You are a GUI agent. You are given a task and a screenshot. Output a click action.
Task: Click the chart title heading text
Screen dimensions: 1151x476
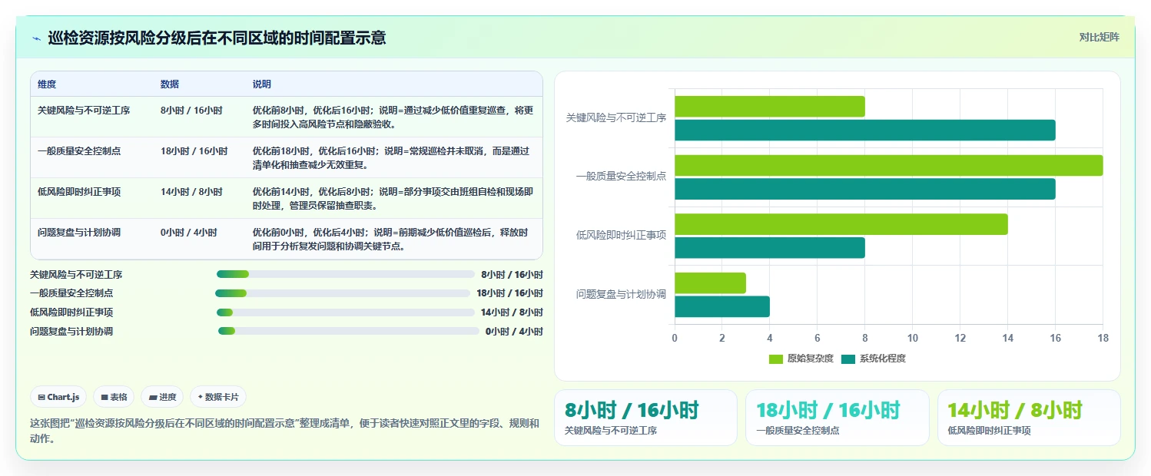217,38
